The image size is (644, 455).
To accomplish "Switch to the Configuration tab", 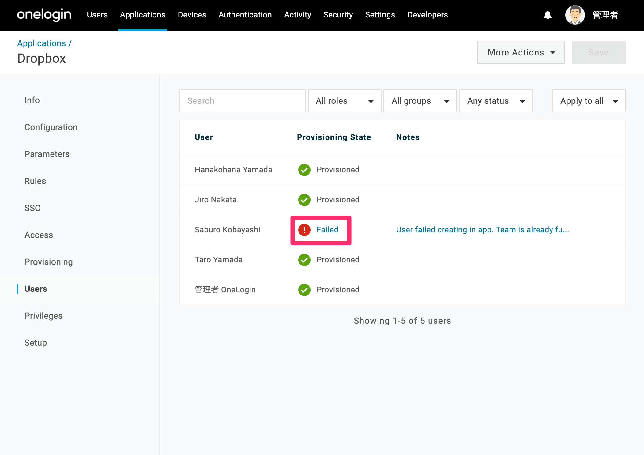I will tap(51, 127).
